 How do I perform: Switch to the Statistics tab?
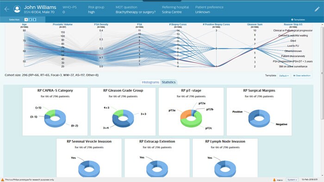(168, 82)
